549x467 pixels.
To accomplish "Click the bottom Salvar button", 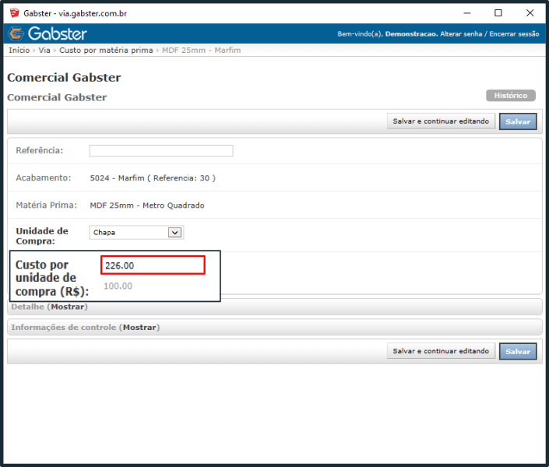I will pyautogui.click(x=518, y=352).
